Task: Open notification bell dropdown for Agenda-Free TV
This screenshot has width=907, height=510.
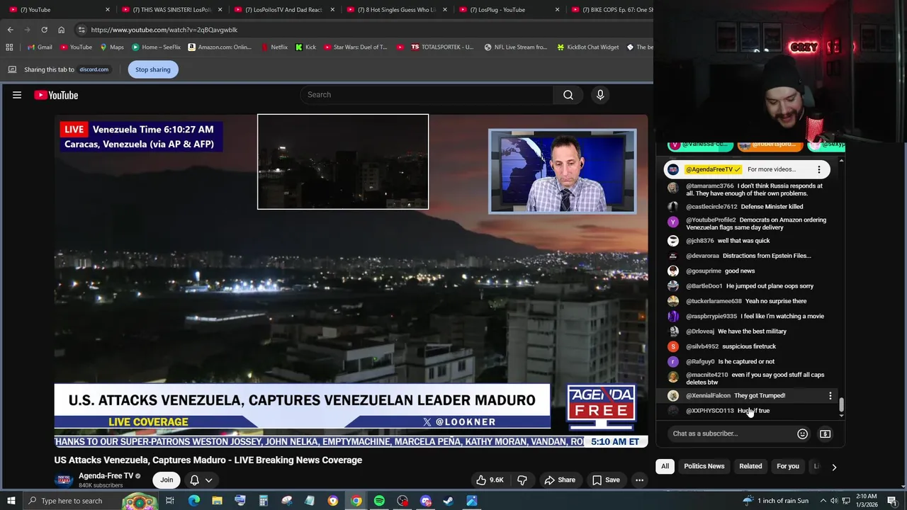Action: [x=201, y=480]
